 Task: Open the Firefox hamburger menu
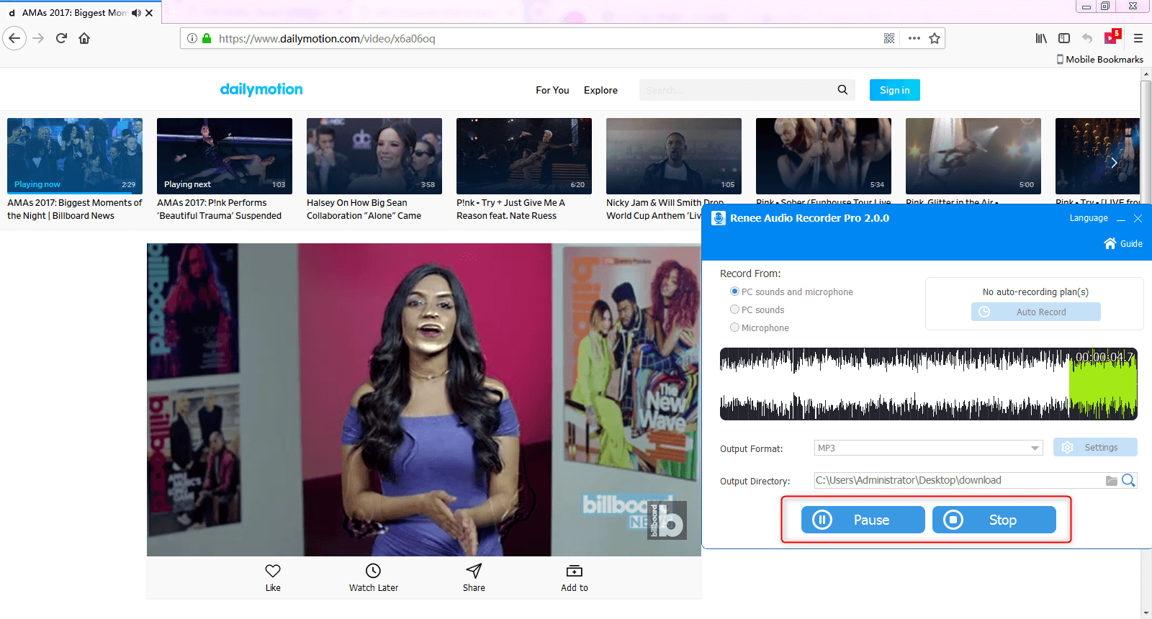[x=1138, y=39]
